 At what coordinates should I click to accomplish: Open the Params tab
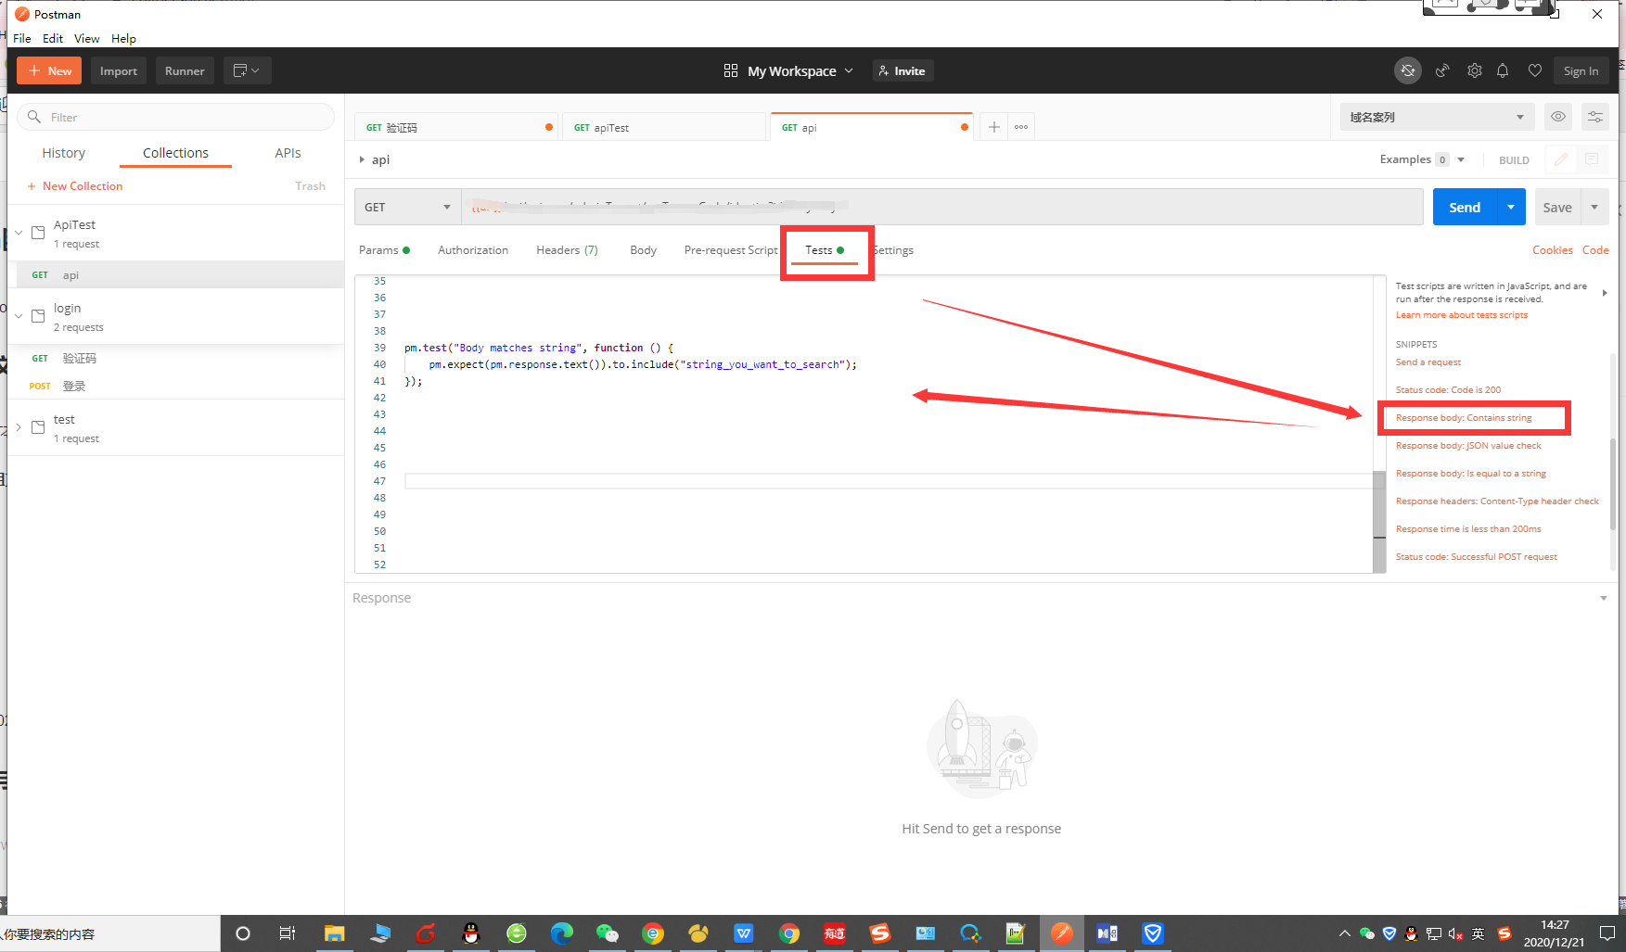pos(384,250)
